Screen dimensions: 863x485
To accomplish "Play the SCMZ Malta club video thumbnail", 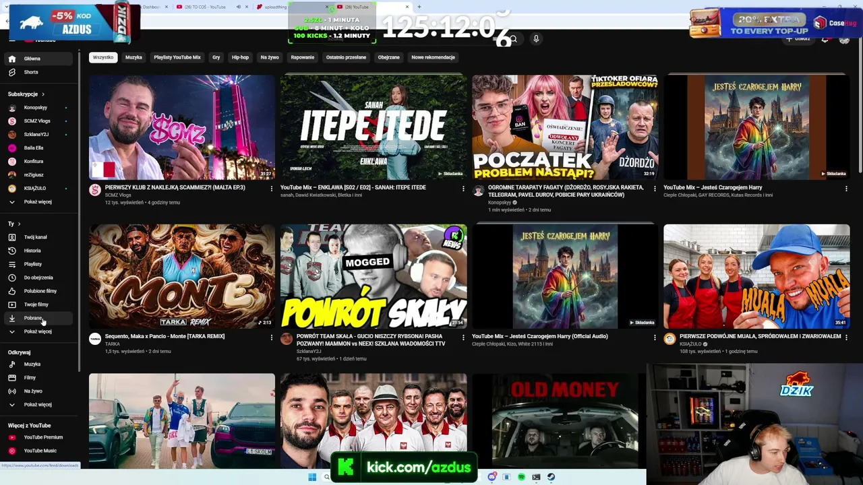I will [x=182, y=127].
